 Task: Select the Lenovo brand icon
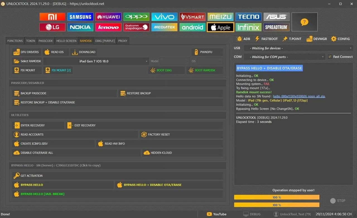pyautogui.click(x=108, y=27)
